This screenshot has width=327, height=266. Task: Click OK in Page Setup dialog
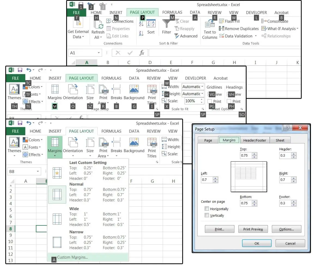pyautogui.click(x=257, y=243)
